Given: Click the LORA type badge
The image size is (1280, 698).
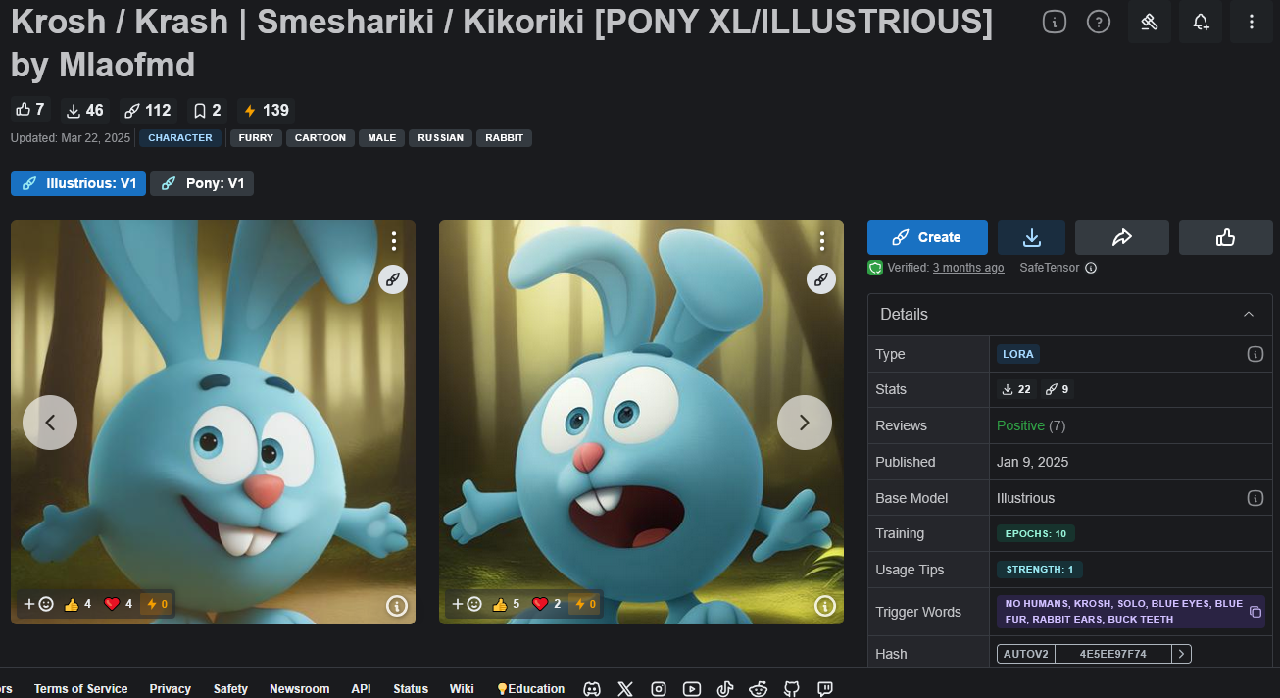Looking at the screenshot, I should tap(1018, 354).
